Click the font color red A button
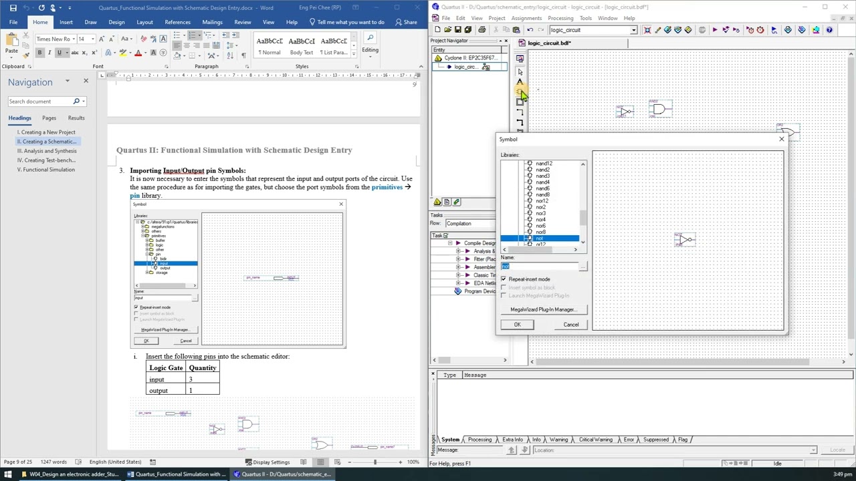This screenshot has width=856, height=481. tap(138, 53)
